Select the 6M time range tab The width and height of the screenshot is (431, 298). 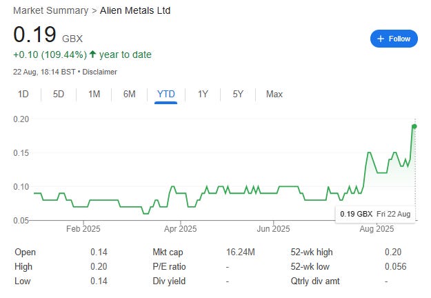pos(129,95)
